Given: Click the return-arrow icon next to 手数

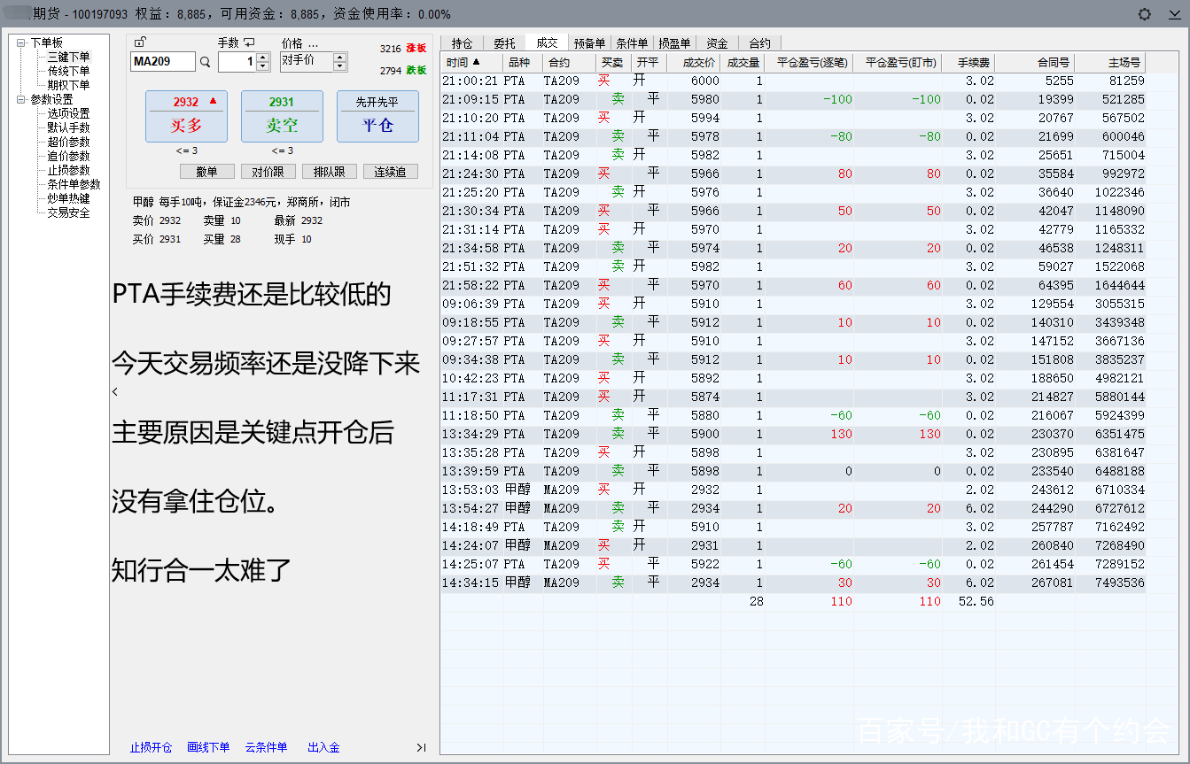Looking at the screenshot, I should pos(249,42).
